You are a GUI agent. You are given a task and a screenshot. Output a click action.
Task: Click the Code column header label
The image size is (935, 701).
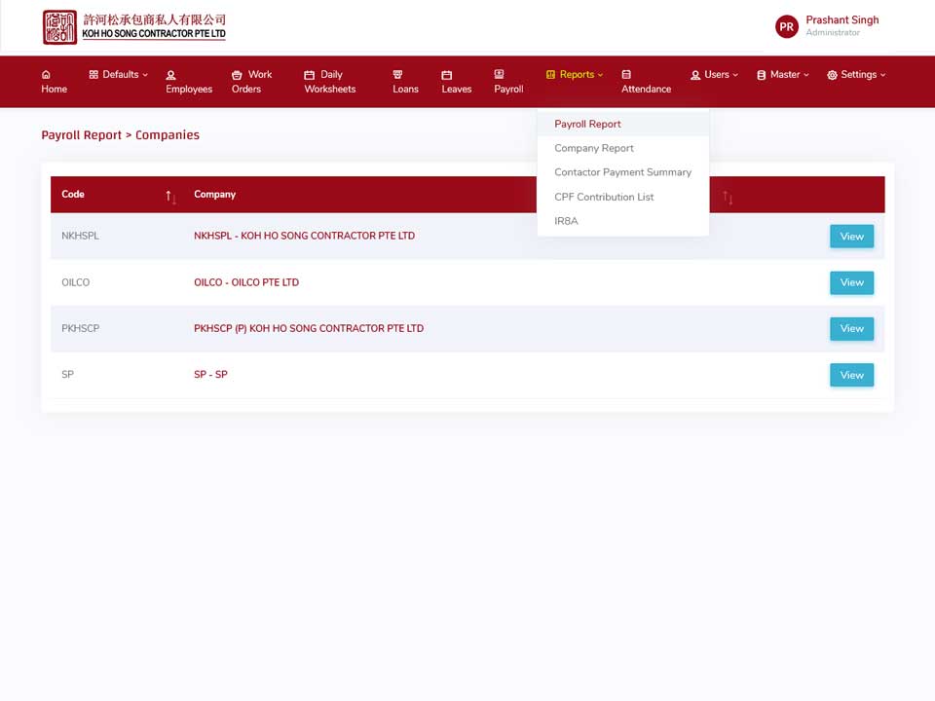coord(73,195)
